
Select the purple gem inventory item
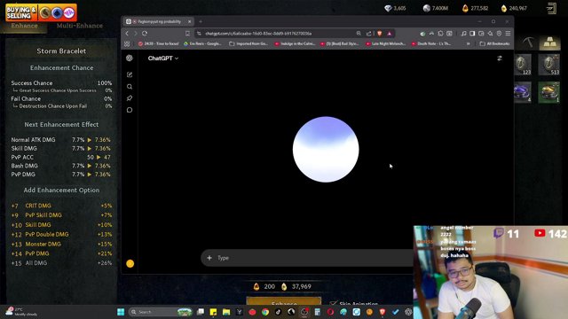523,92
